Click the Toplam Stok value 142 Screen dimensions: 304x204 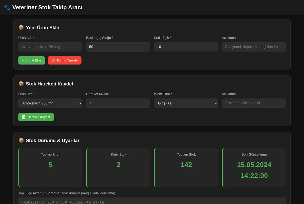tap(186, 165)
